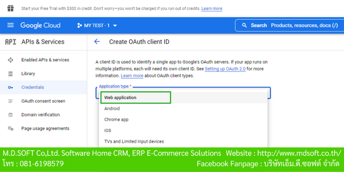
Task: Select iOS application type
Action: (183, 131)
